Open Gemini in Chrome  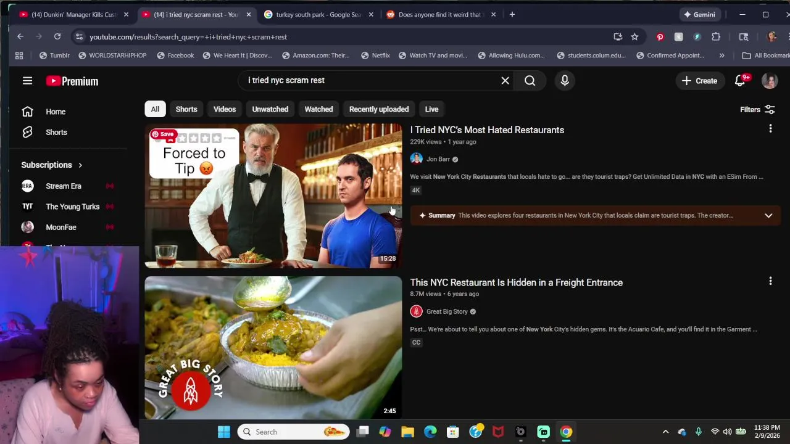click(x=699, y=14)
